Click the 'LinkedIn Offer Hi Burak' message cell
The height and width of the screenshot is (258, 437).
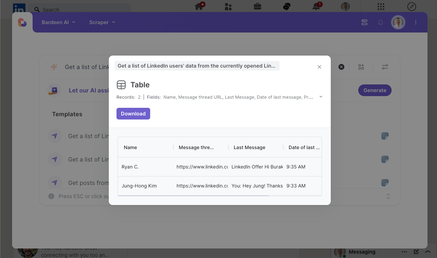(x=257, y=167)
